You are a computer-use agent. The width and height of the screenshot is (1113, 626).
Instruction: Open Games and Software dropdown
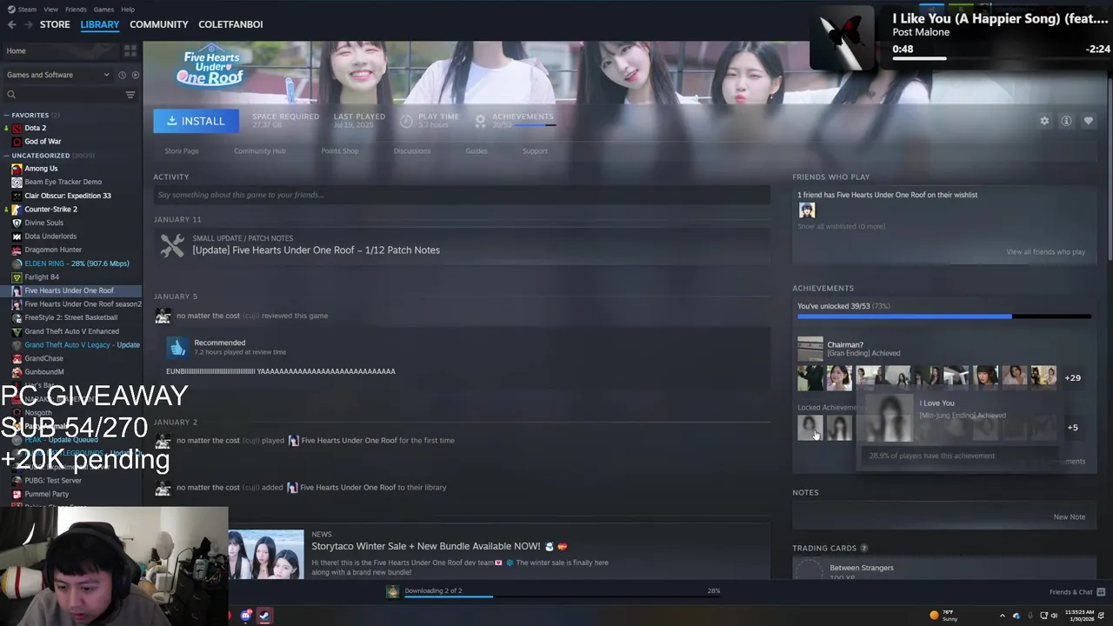click(x=58, y=75)
